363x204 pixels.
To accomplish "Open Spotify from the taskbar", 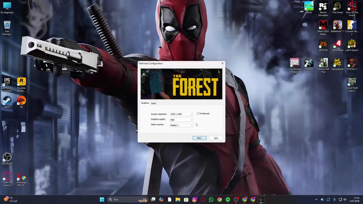I will (x=228, y=199).
